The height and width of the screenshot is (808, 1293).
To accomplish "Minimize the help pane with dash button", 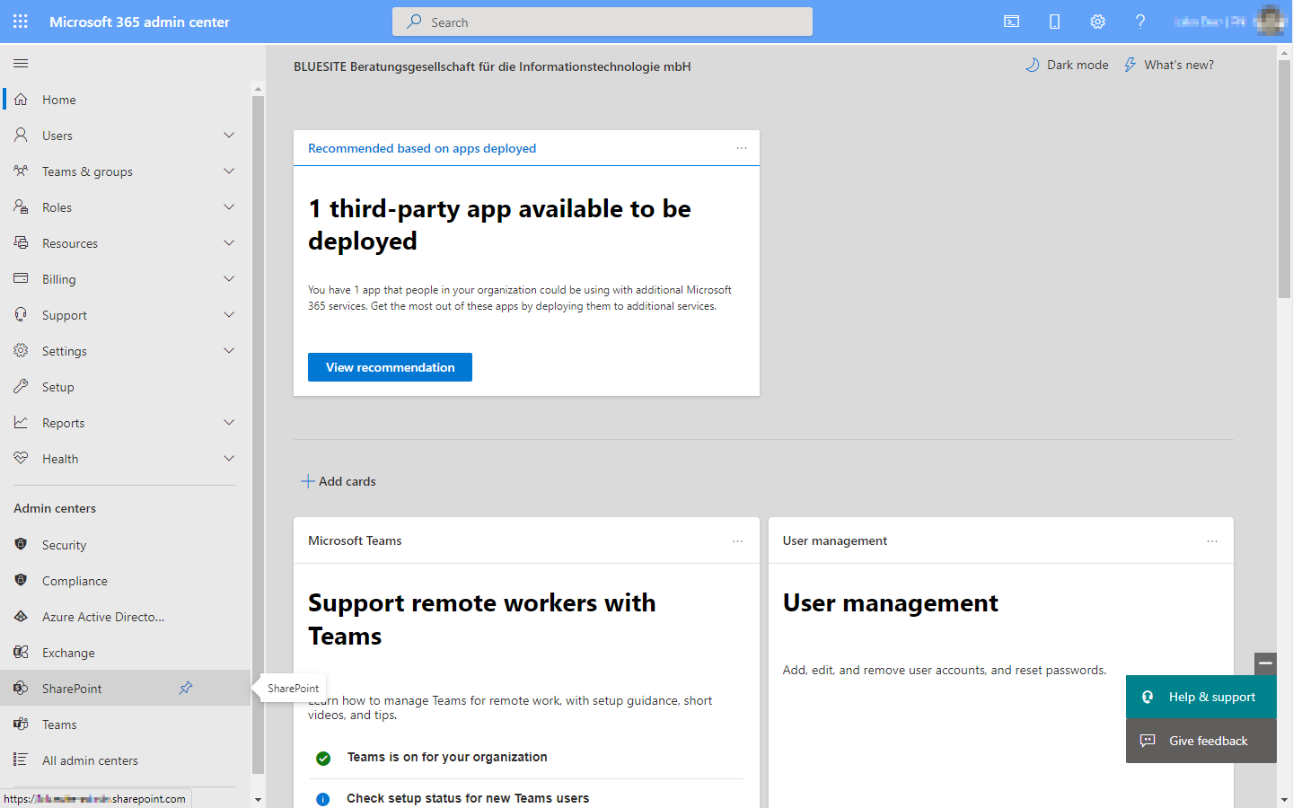I will click(1265, 663).
